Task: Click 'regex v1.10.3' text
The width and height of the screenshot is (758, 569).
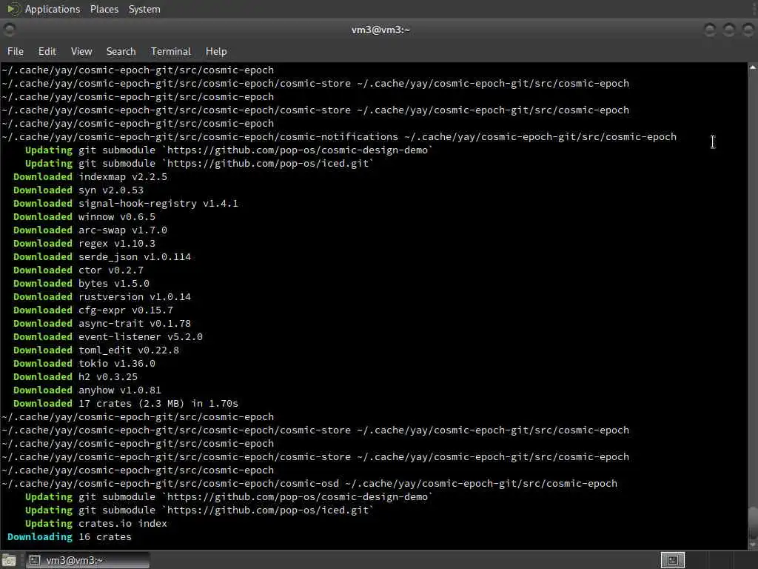Action: click(116, 243)
